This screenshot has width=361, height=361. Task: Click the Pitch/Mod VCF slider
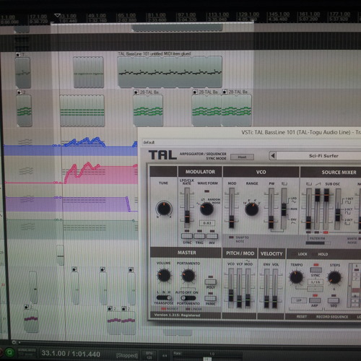(239, 288)
